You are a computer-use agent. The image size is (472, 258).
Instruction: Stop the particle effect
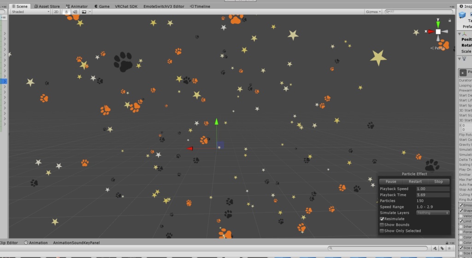click(438, 182)
